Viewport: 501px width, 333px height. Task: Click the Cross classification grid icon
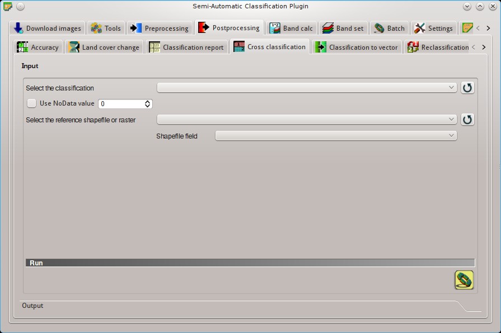coord(239,46)
